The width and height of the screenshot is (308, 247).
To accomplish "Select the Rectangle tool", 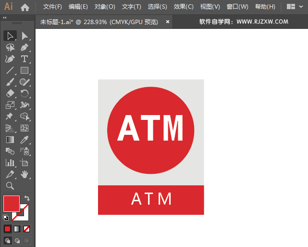I will coord(25,70).
